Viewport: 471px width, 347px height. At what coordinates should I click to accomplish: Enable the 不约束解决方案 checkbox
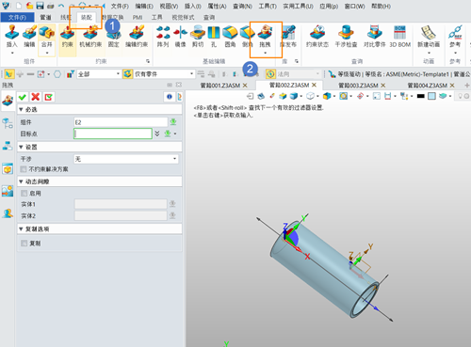24,169
